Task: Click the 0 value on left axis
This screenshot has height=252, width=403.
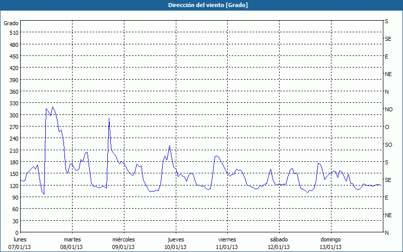Action: point(16,233)
